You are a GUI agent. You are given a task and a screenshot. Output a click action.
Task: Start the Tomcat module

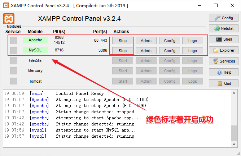[123, 81]
